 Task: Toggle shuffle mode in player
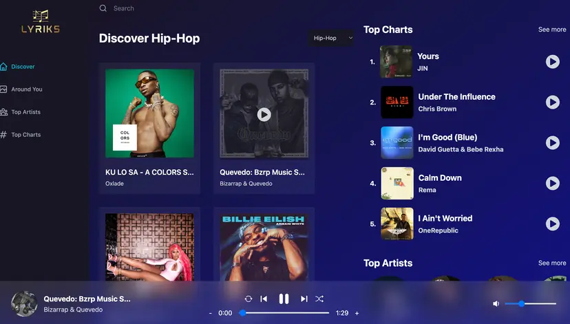[x=319, y=299]
